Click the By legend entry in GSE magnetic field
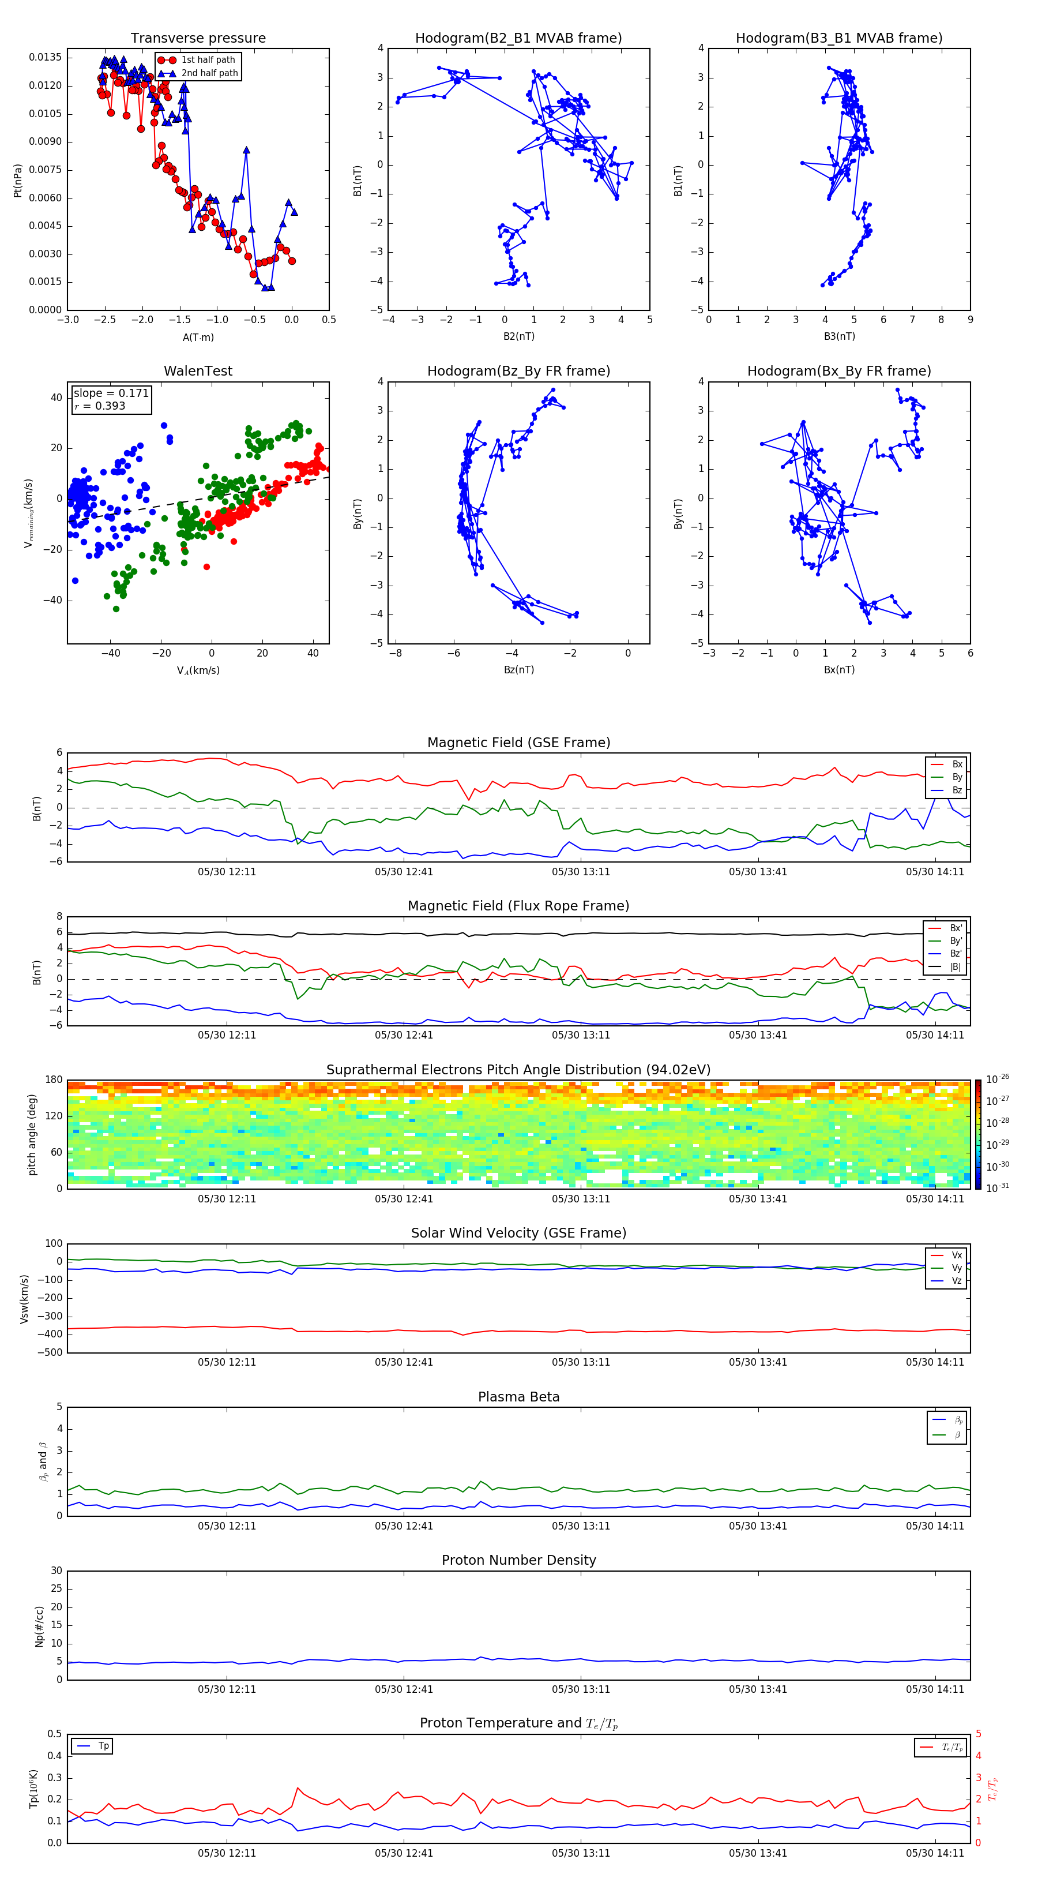This screenshot has width=1038, height=1904. pos(947,777)
